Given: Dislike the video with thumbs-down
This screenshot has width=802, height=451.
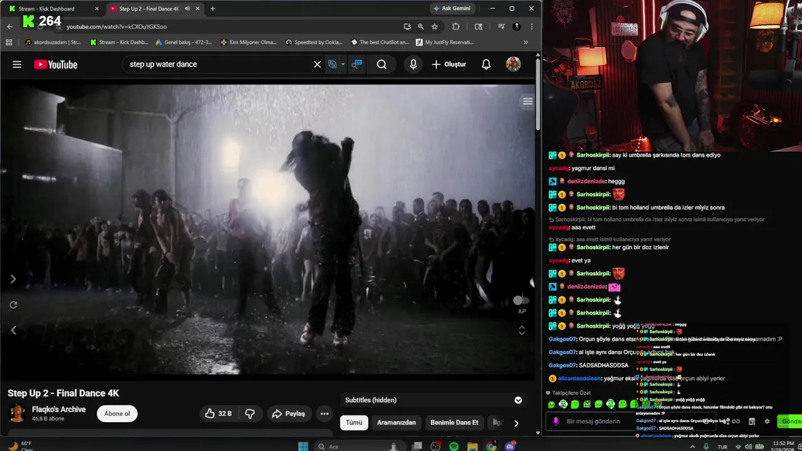Looking at the screenshot, I should [250, 413].
